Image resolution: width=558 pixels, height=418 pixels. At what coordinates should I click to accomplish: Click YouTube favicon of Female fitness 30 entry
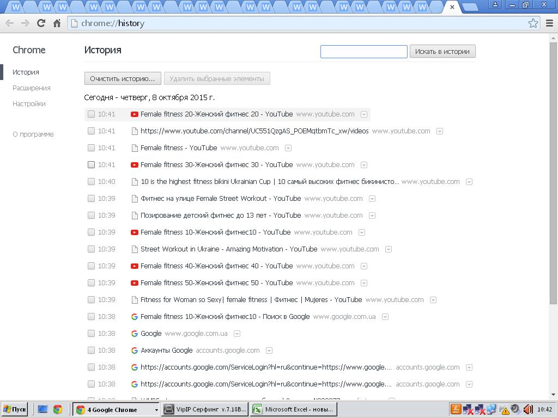tap(134, 165)
